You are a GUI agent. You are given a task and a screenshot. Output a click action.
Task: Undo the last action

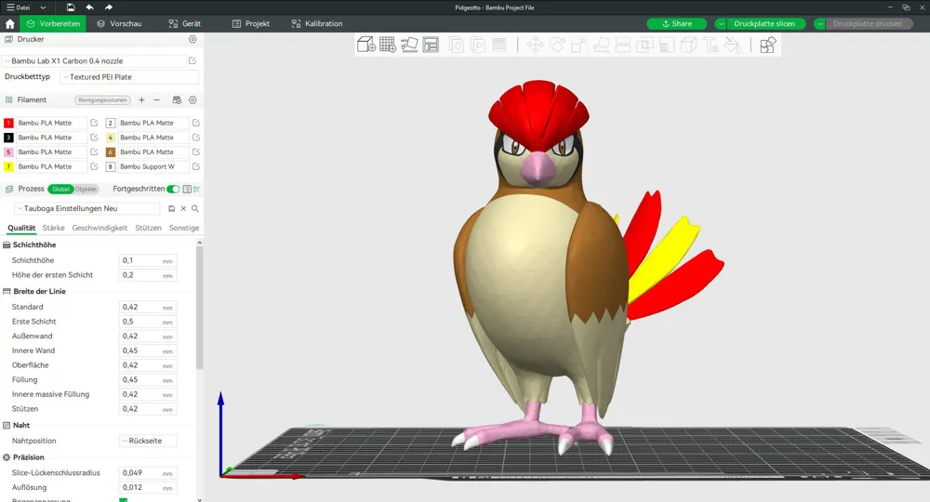tap(89, 7)
